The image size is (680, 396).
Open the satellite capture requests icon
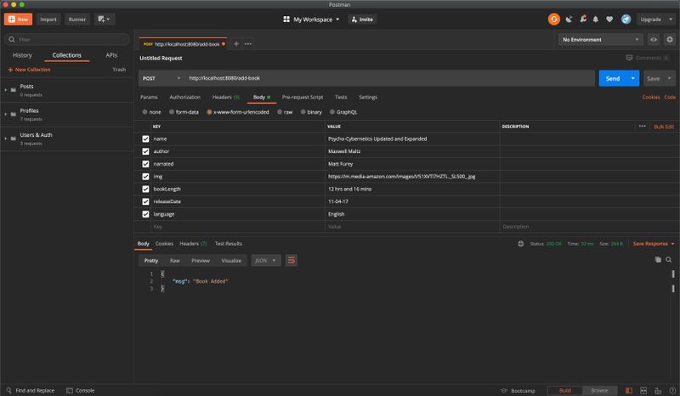[569, 19]
